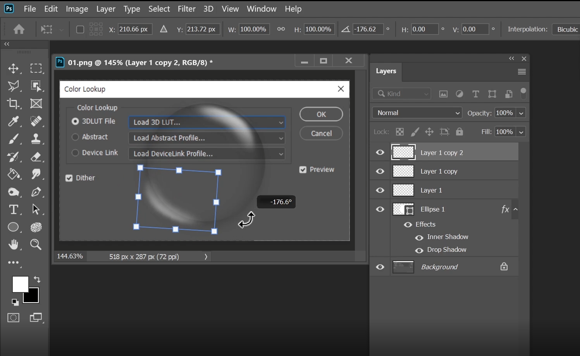The width and height of the screenshot is (580, 356).
Task: Select the Clone Stamp tool
Action: pos(36,139)
